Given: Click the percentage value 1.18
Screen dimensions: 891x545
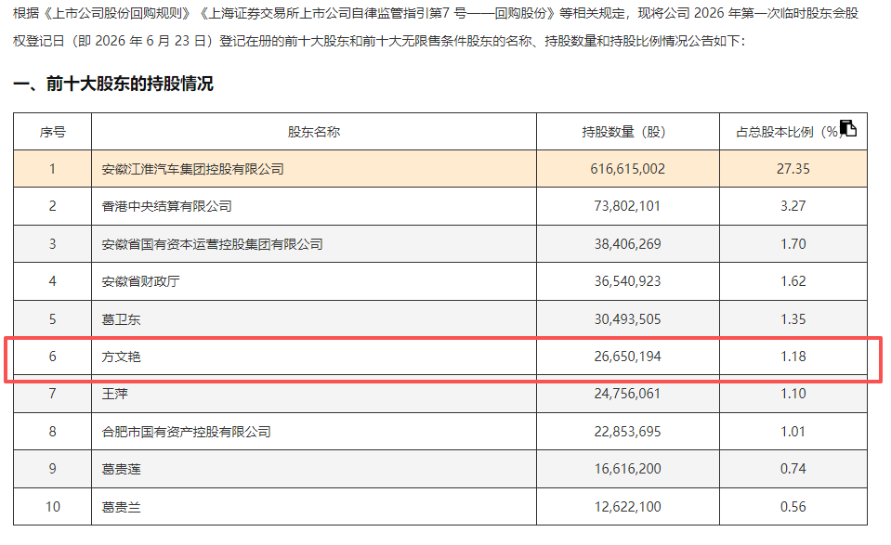Looking at the screenshot, I should tap(793, 357).
